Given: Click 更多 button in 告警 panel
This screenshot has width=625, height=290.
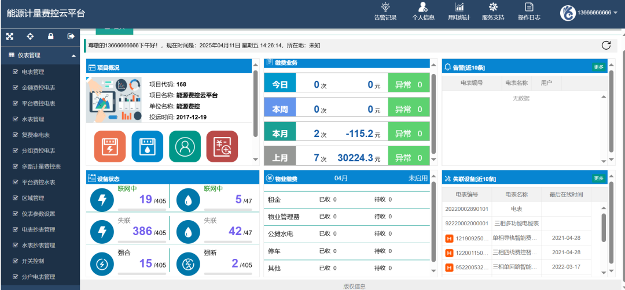Looking at the screenshot, I should pyautogui.click(x=598, y=67).
